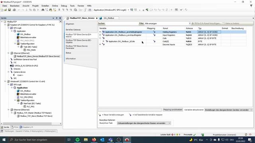Expand the Holding Registers variable row
Screen dimensions: 255x143
pos(100,32)
